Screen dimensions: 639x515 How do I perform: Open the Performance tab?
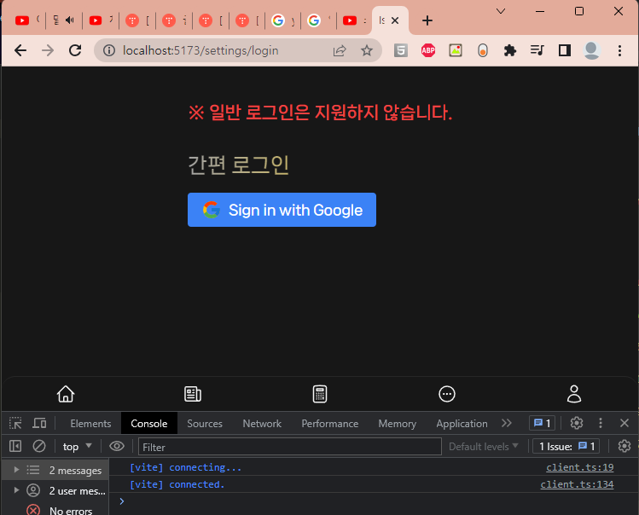pos(329,424)
